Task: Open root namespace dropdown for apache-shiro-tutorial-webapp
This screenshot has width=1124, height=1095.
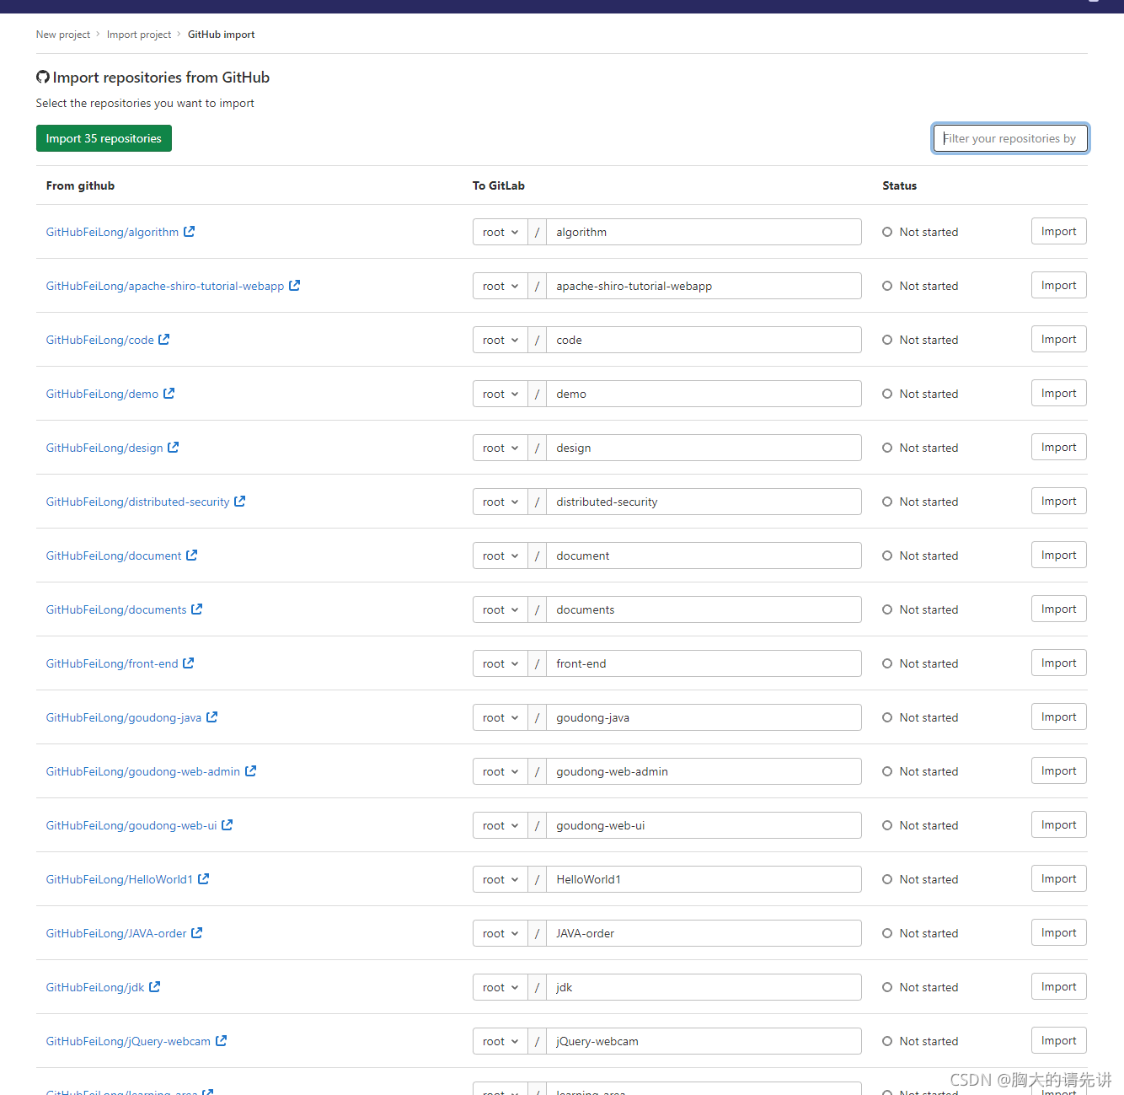Action: [x=500, y=286]
